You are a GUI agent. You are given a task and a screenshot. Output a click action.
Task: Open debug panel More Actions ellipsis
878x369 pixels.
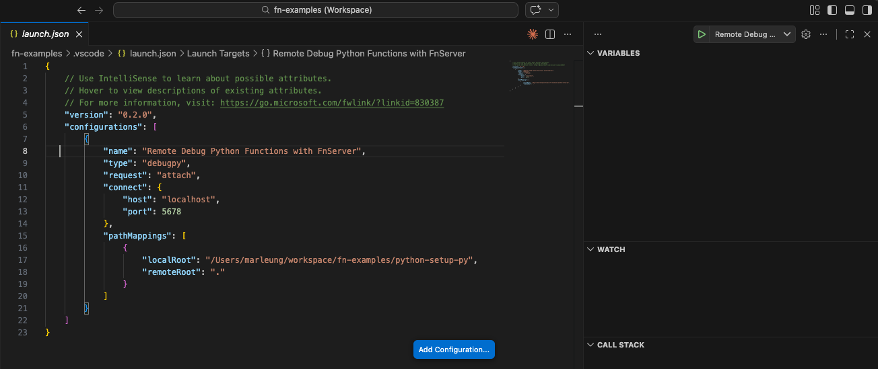[x=823, y=34]
